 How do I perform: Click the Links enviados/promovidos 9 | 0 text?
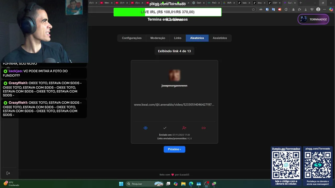coord(174,138)
